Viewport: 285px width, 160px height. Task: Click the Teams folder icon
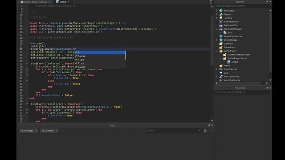point(221,65)
